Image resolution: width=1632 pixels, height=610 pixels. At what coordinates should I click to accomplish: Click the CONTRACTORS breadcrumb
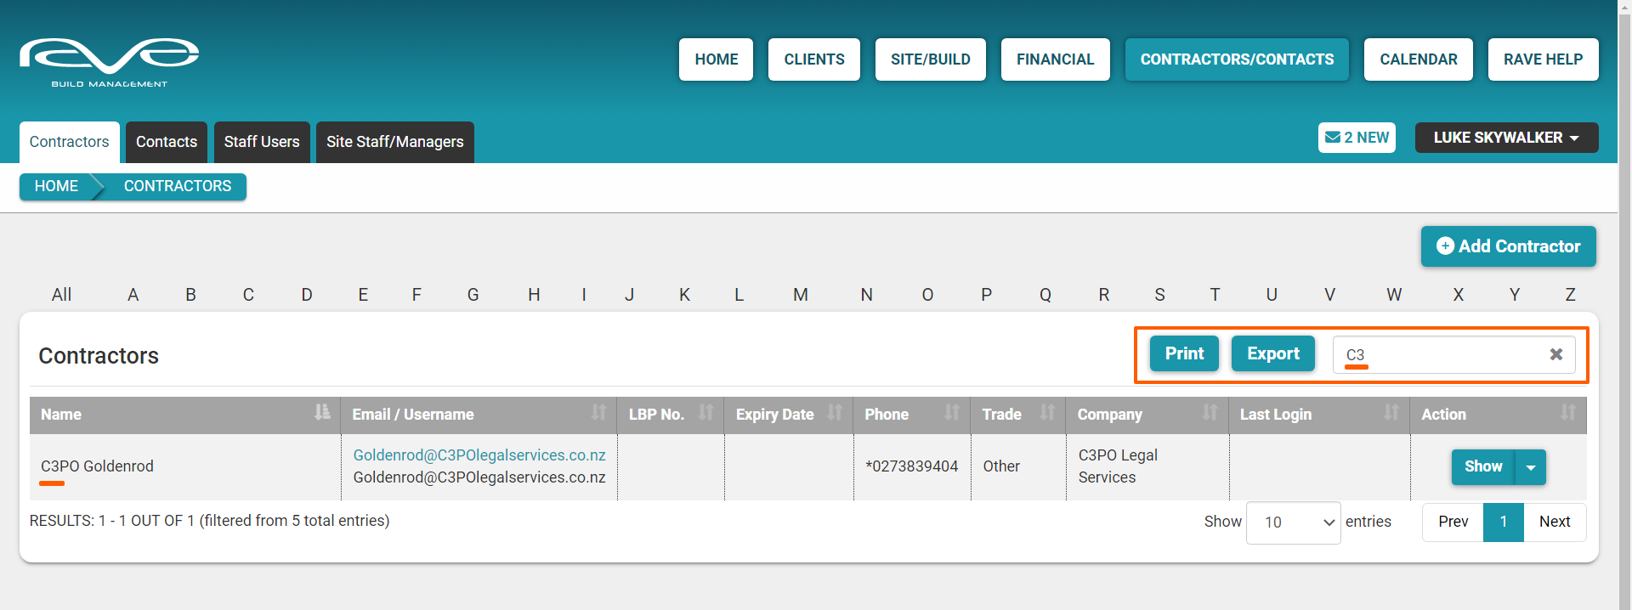pyautogui.click(x=178, y=186)
